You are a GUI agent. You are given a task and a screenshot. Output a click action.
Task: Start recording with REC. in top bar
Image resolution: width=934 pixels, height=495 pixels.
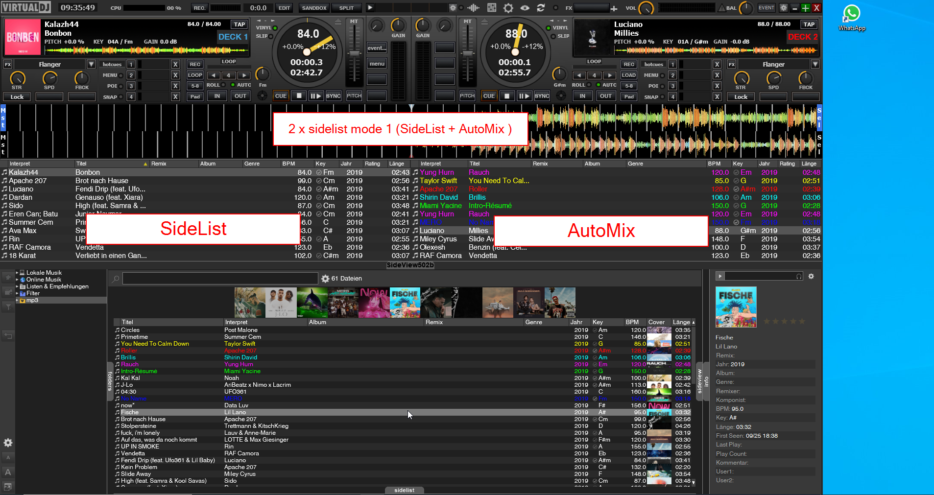click(199, 8)
